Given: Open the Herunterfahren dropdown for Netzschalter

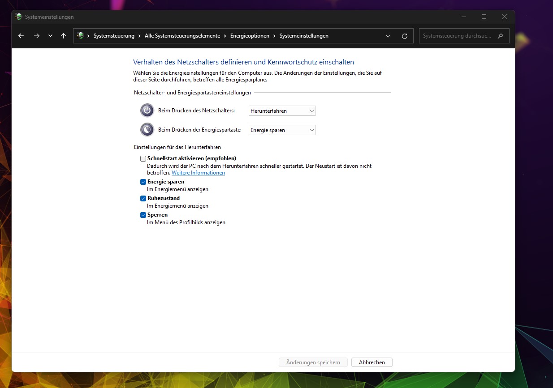Looking at the screenshot, I should point(282,111).
